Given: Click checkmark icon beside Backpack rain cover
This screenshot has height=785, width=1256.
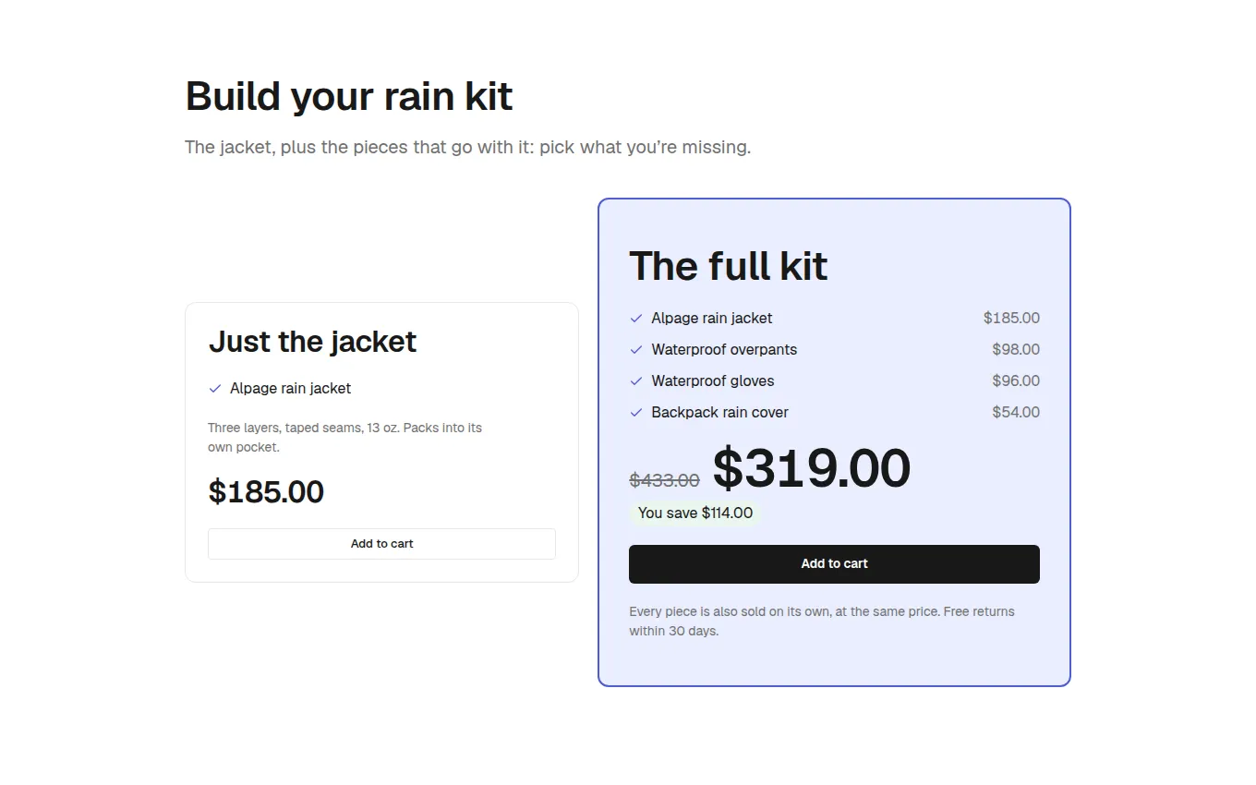Looking at the screenshot, I should (635, 413).
